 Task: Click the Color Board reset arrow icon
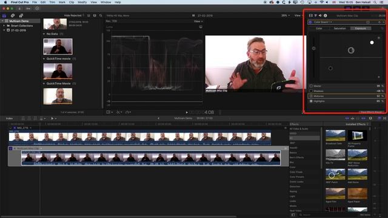[383, 28]
